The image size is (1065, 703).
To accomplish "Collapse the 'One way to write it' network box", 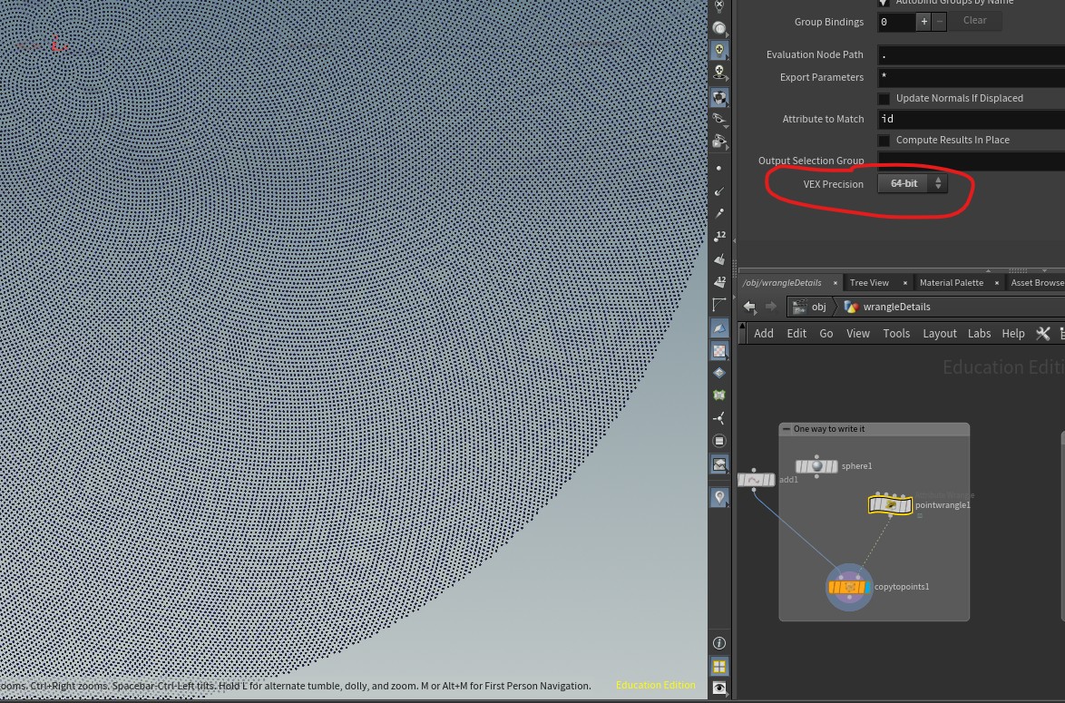I will (787, 429).
